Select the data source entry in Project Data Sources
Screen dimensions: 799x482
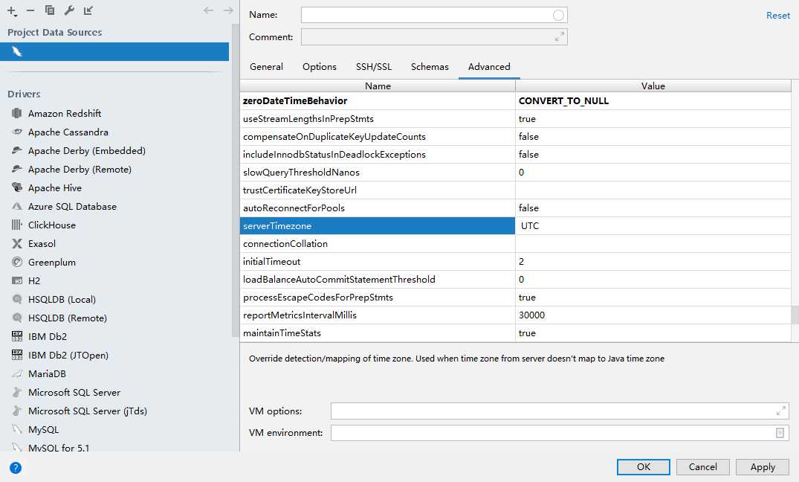[x=114, y=51]
